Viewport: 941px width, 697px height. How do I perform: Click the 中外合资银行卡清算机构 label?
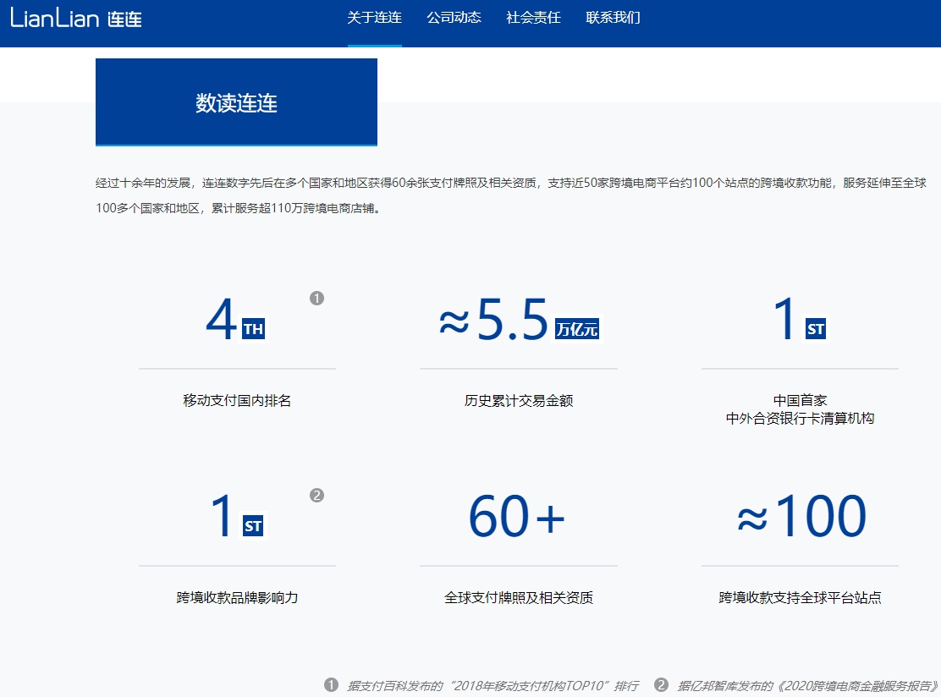coord(800,418)
